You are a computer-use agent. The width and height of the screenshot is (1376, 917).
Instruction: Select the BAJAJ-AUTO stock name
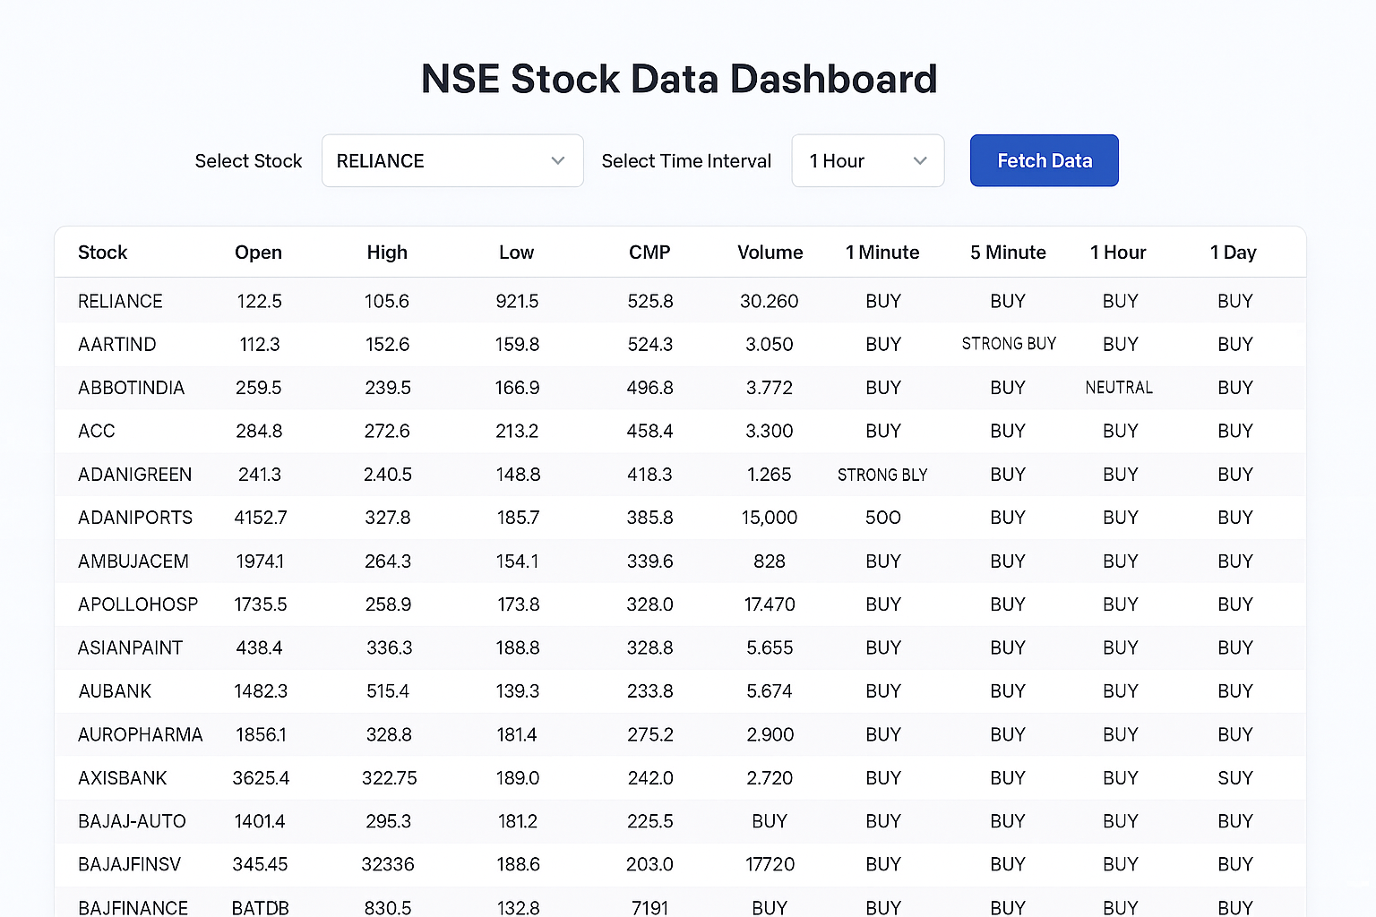point(132,821)
